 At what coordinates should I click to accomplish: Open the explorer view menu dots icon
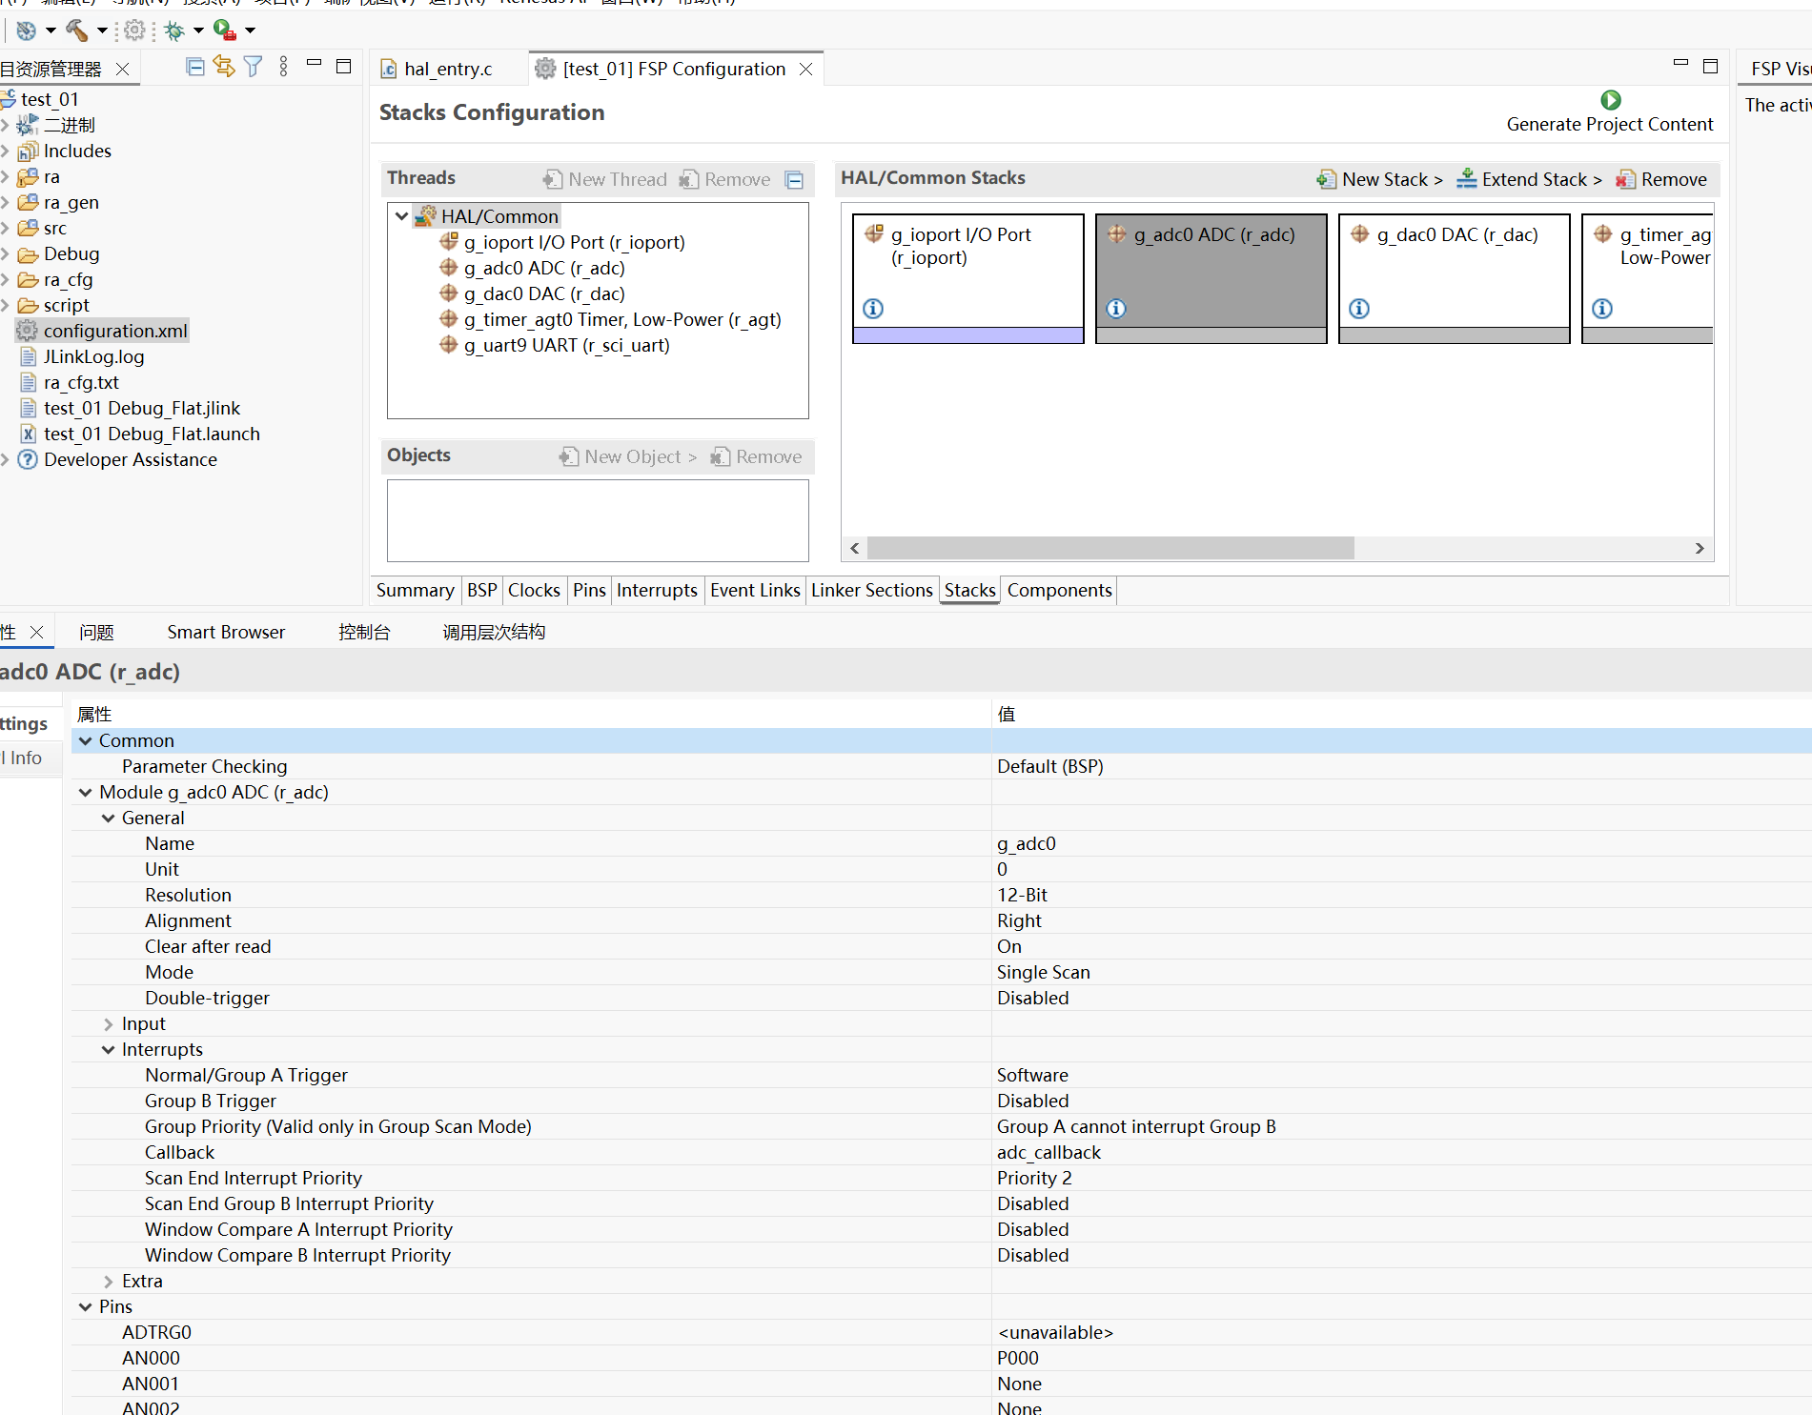(283, 67)
